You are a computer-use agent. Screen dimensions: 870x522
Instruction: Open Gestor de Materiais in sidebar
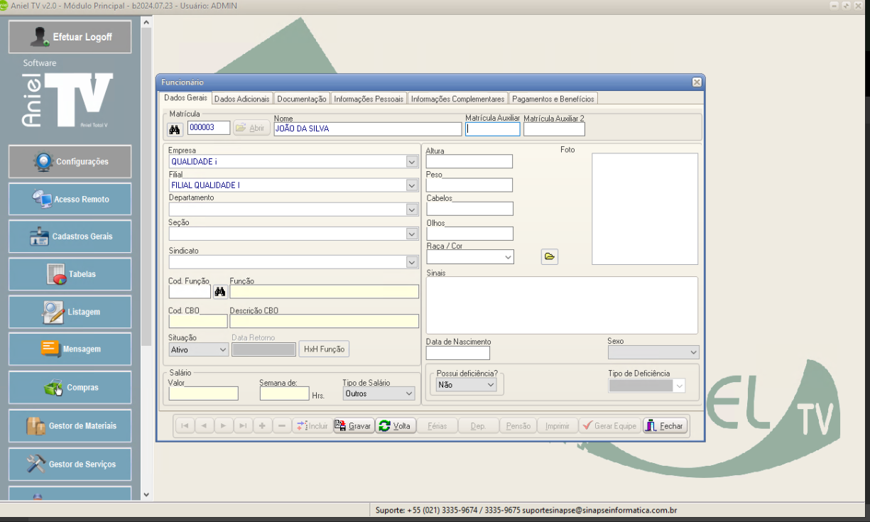(x=70, y=426)
